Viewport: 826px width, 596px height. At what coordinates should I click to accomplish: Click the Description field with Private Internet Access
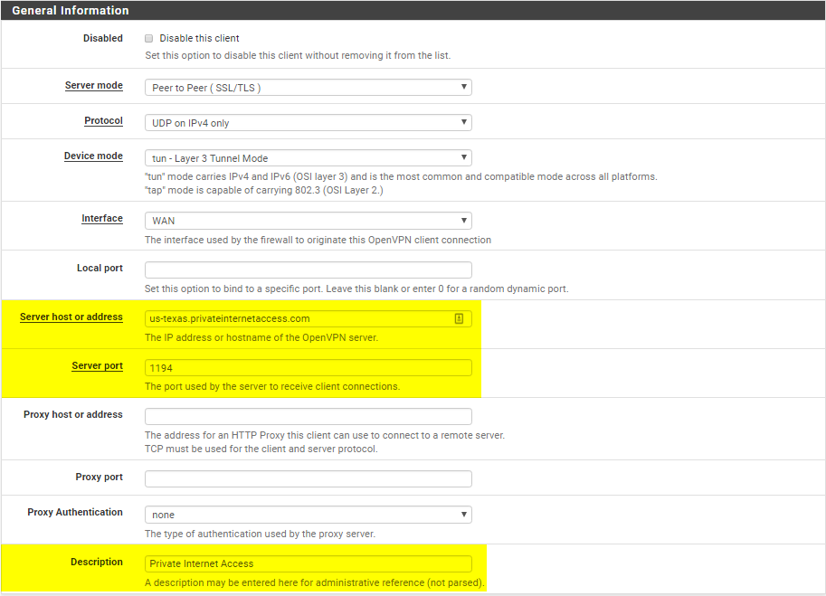[309, 563]
